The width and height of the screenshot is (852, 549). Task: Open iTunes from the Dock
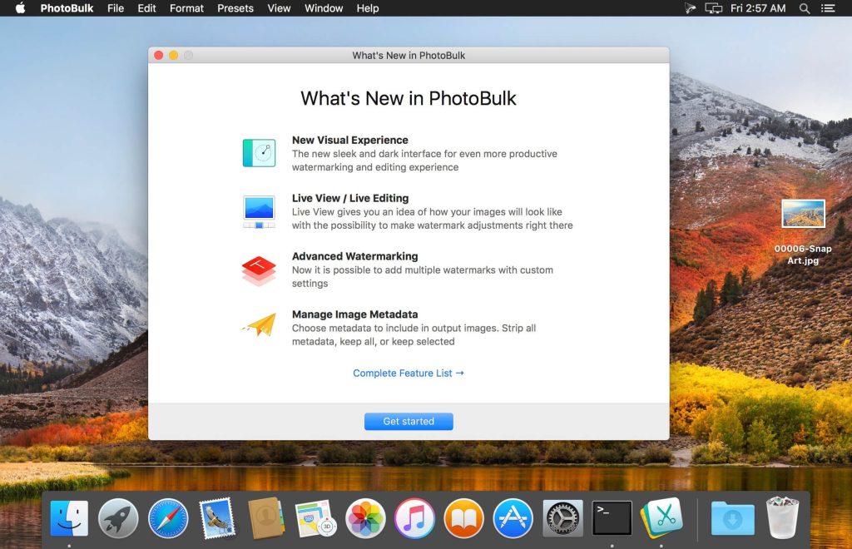click(x=414, y=519)
